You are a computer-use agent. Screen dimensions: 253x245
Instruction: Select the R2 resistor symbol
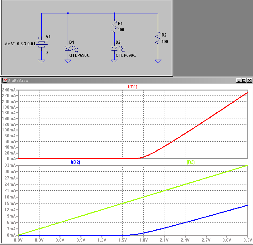coord(158,38)
